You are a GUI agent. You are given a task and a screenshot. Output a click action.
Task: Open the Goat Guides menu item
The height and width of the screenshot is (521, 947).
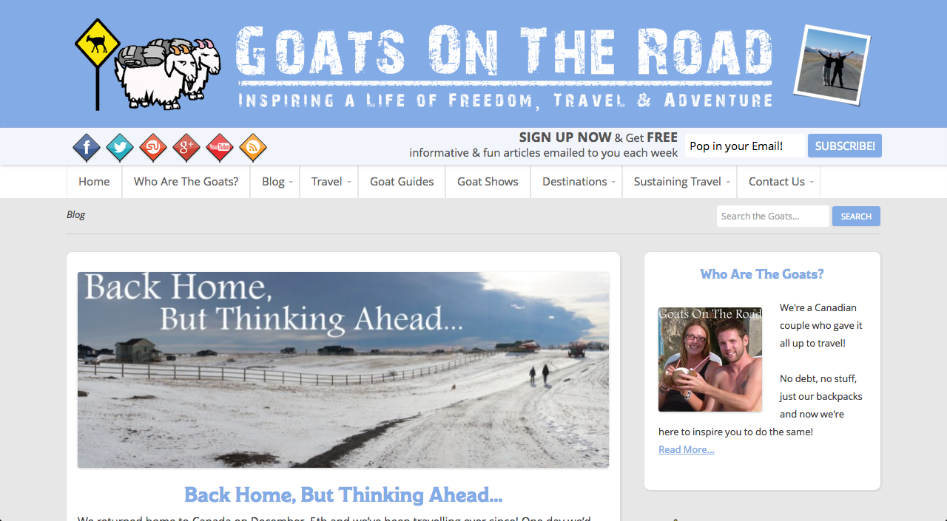point(402,182)
